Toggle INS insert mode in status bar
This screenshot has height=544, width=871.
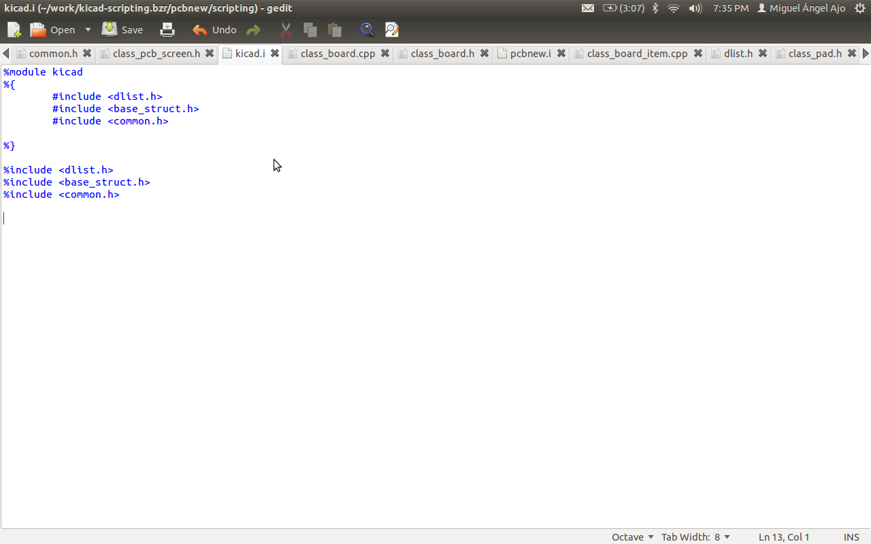pyautogui.click(x=851, y=537)
